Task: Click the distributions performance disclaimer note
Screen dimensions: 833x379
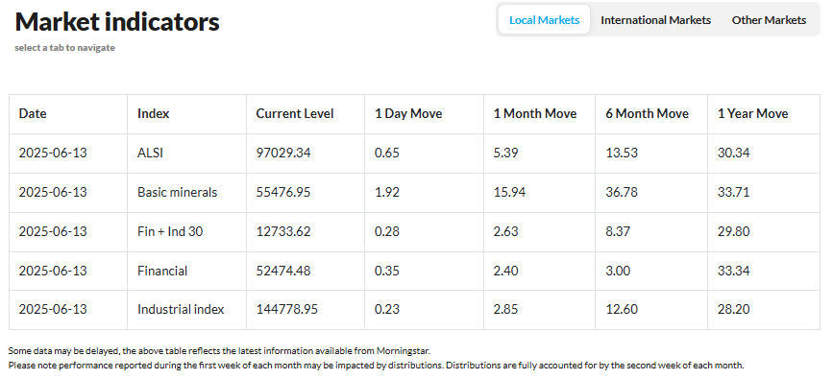Action: tap(376, 366)
